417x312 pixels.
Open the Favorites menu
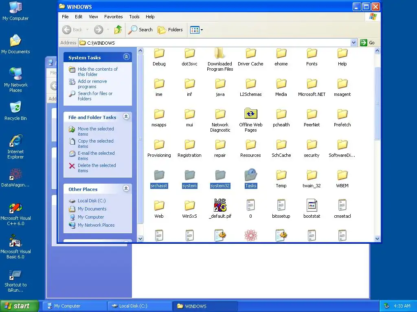coord(113,17)
